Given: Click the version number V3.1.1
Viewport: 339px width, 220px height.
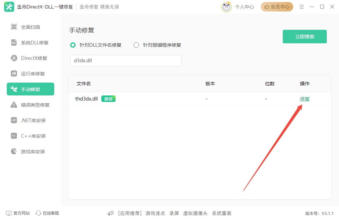Looking at the screenshot, I should pos(327,214).
